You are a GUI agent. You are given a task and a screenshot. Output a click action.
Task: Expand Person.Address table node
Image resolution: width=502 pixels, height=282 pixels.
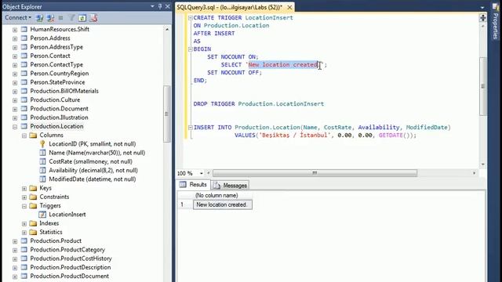[15, 38]
